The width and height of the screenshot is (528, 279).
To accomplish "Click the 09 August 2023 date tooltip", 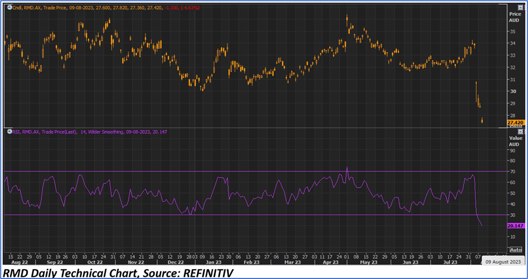I will click(x=503, y=261).
